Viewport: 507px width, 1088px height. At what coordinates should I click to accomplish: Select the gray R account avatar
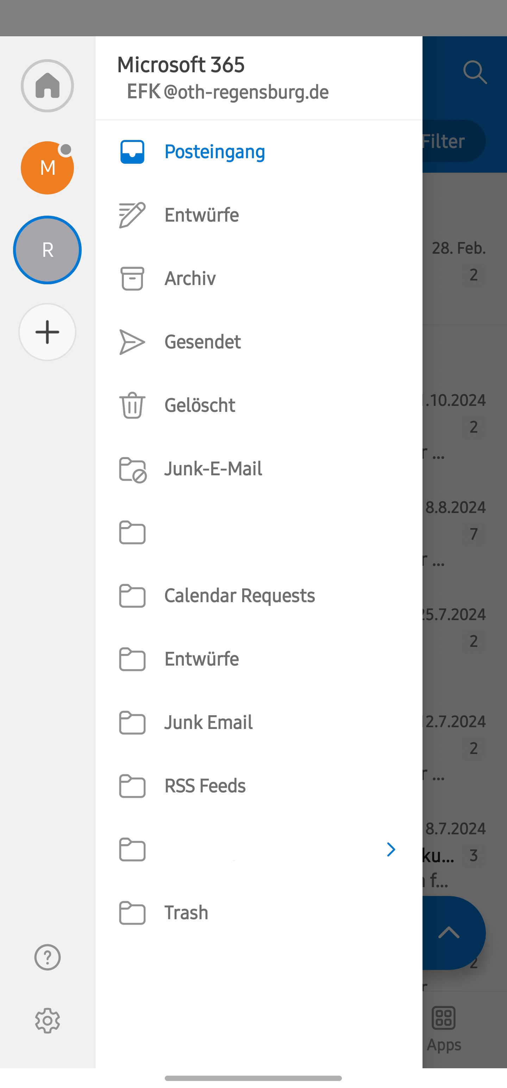tap(47, 249)
